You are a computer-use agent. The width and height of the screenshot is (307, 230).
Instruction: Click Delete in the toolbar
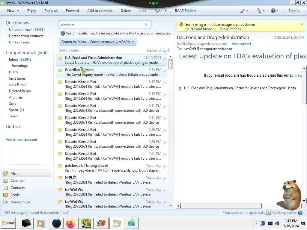pos(126,11)
